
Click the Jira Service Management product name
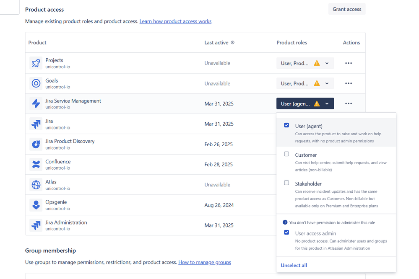click(73, 101)
